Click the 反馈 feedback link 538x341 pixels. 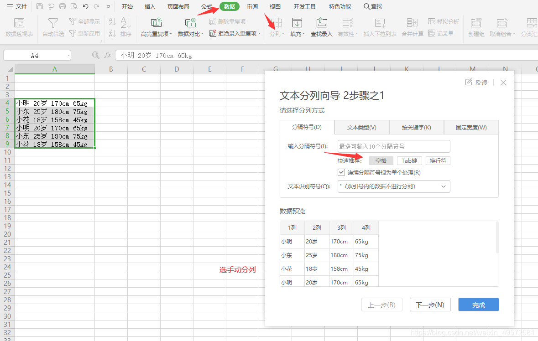click(476, 82)
